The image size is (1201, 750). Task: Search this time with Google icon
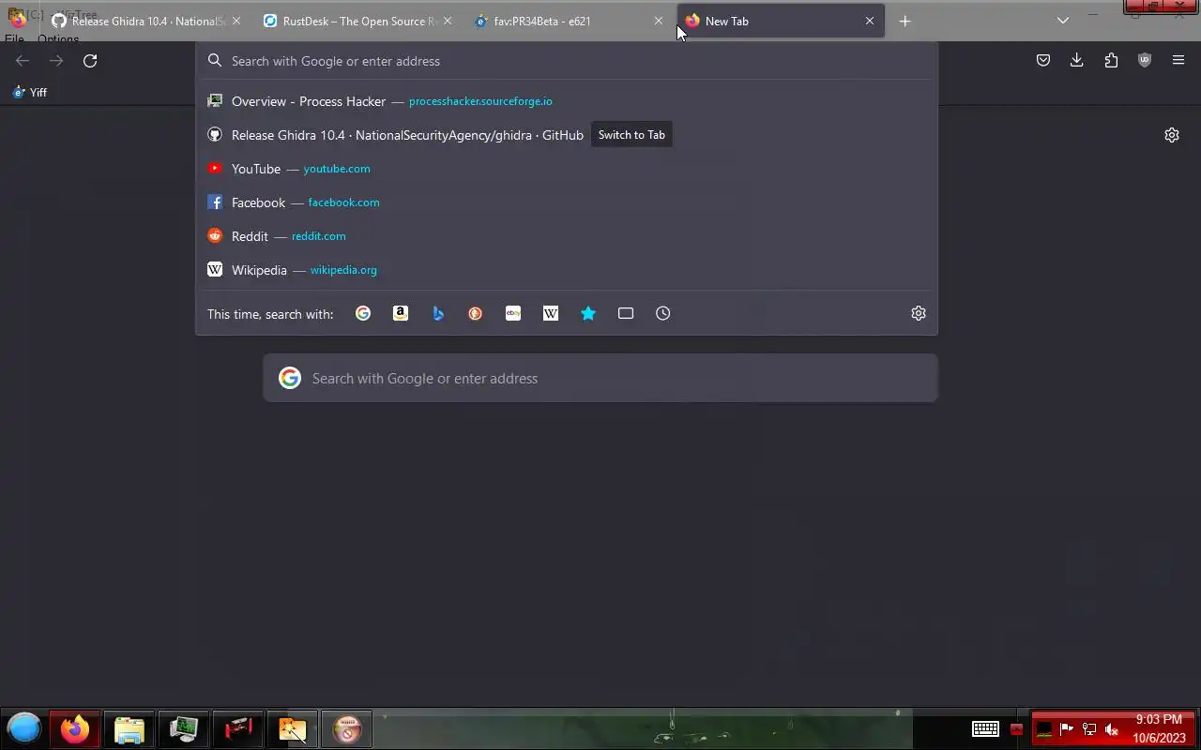(363, 314)
